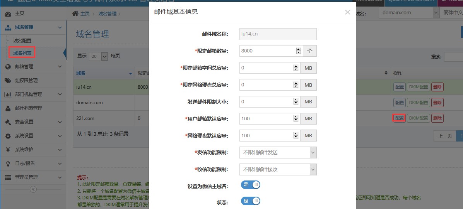The height and width of the screenshot is (209, 463).
Task: Click the user icon beside 邮件列表管理
Action: point(8,108)
